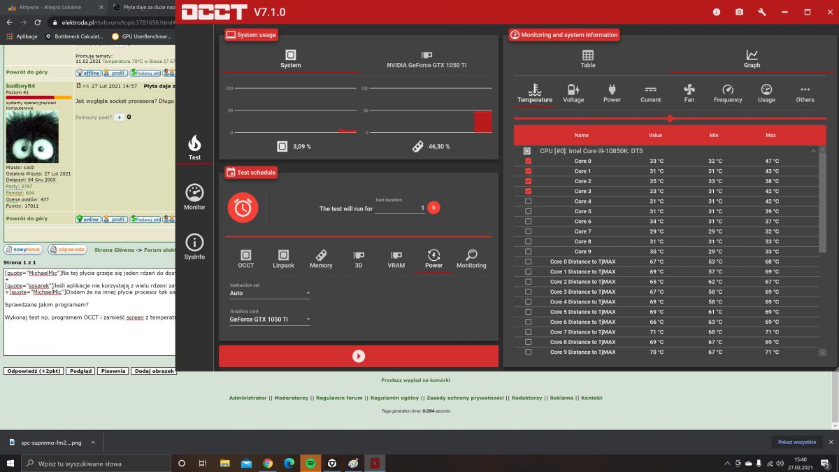Switch to NVIDIA GeForce GTX 1050 Ti usage tab
839x472 pixels.
click(426, 59)
